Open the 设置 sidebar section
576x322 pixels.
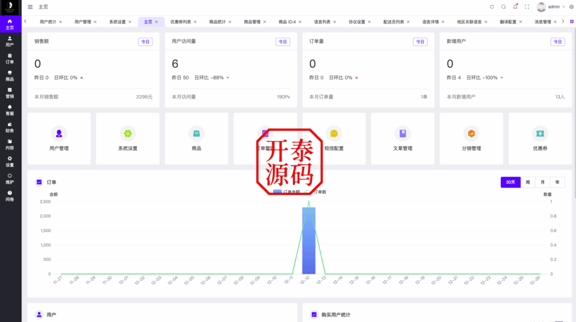[x=10, y=162]
